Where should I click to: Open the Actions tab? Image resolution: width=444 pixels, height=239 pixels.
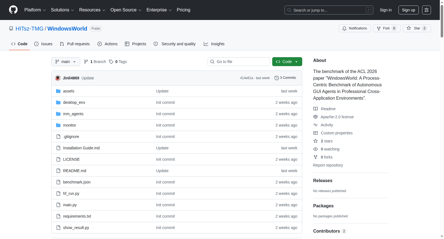click(x=107, y=44)
